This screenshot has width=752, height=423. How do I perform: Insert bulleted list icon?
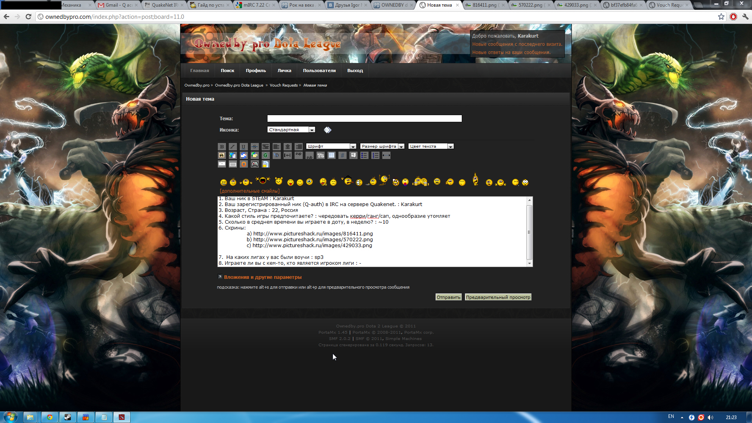click(364, 155)
